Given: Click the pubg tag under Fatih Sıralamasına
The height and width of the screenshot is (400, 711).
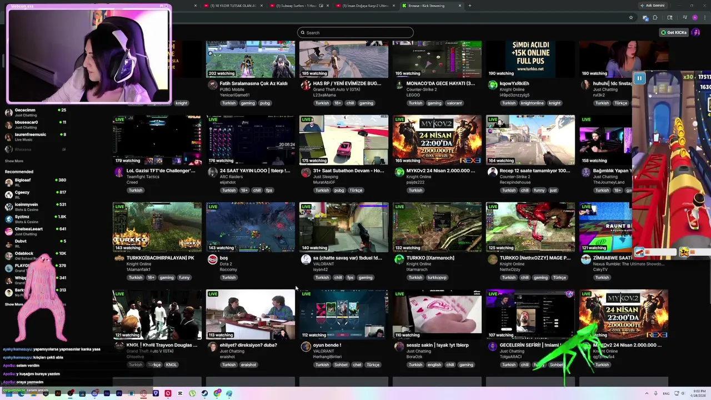Looking at the screenshot, I should 265,103.
